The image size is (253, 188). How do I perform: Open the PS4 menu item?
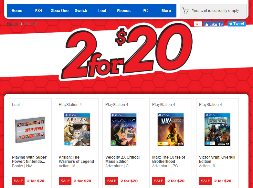(x=38, y=11)
